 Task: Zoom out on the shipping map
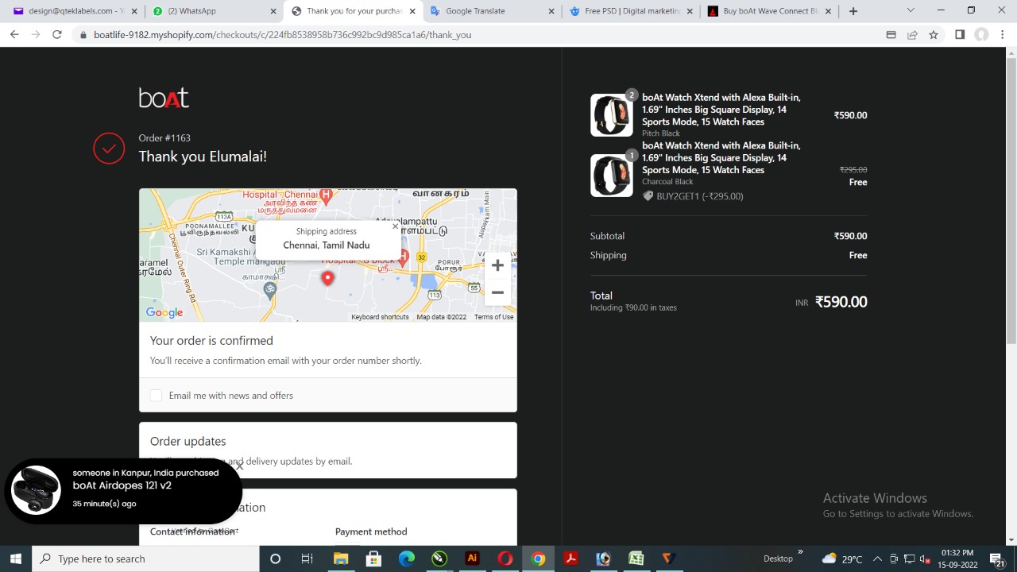(x=497, y=292)
